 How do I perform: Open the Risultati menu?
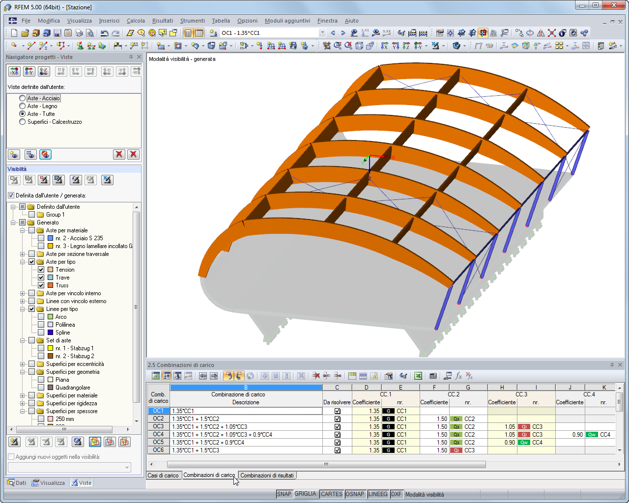click(x=162, y=21)
